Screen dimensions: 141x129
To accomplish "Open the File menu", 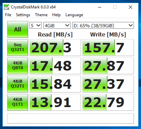I will pos(8,15).
